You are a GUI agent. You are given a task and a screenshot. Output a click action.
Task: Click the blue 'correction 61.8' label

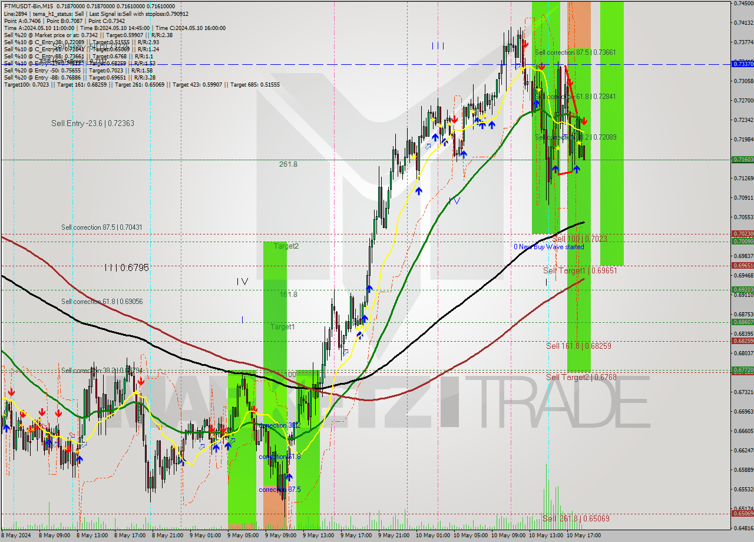coord(280,457)
